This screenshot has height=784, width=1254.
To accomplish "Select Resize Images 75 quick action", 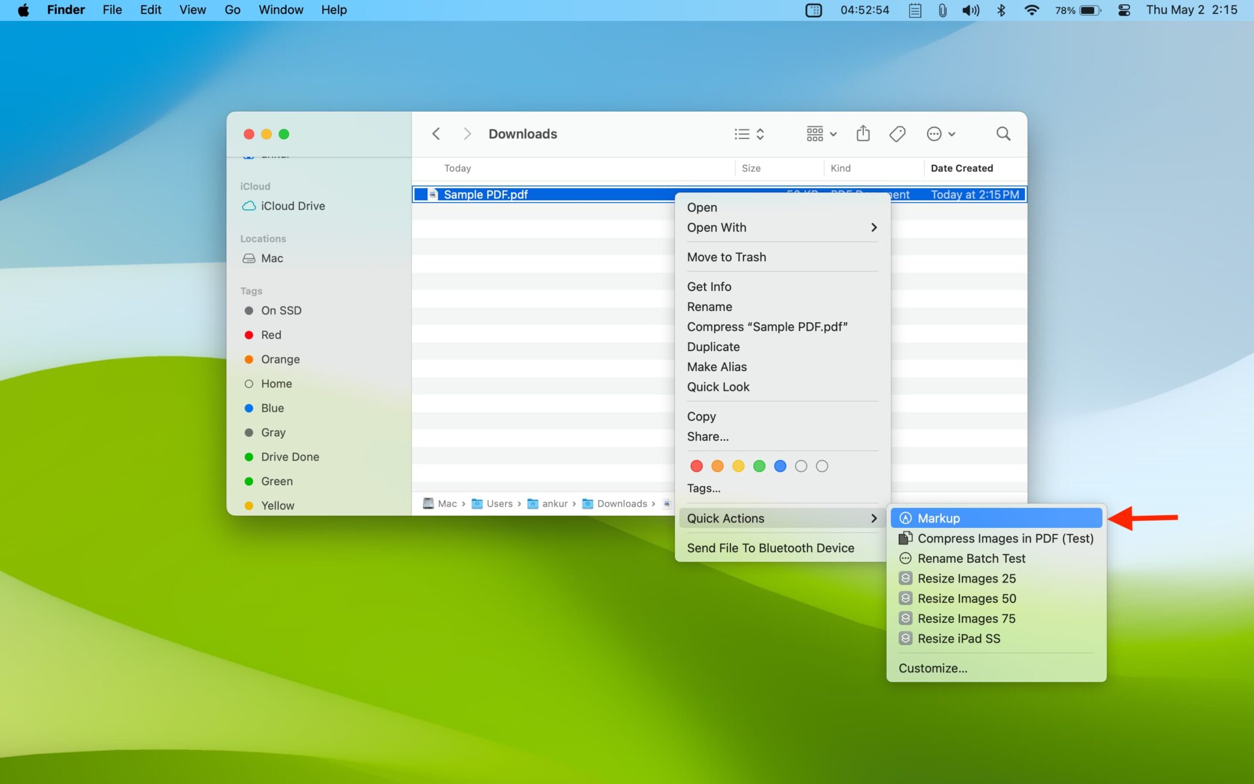I will coord(996,619).
